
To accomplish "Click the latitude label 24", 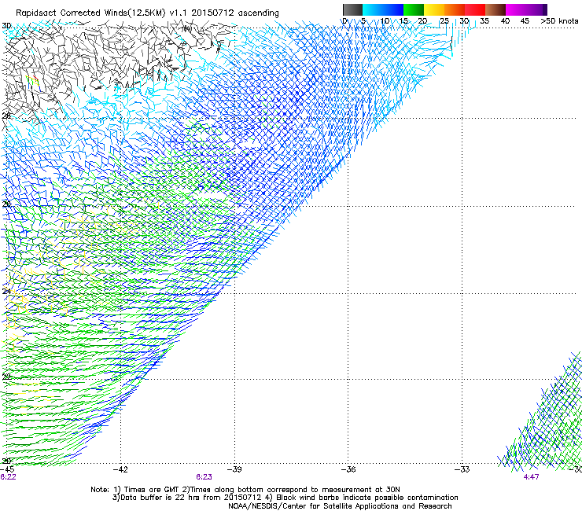I will (x=6, y=292).
